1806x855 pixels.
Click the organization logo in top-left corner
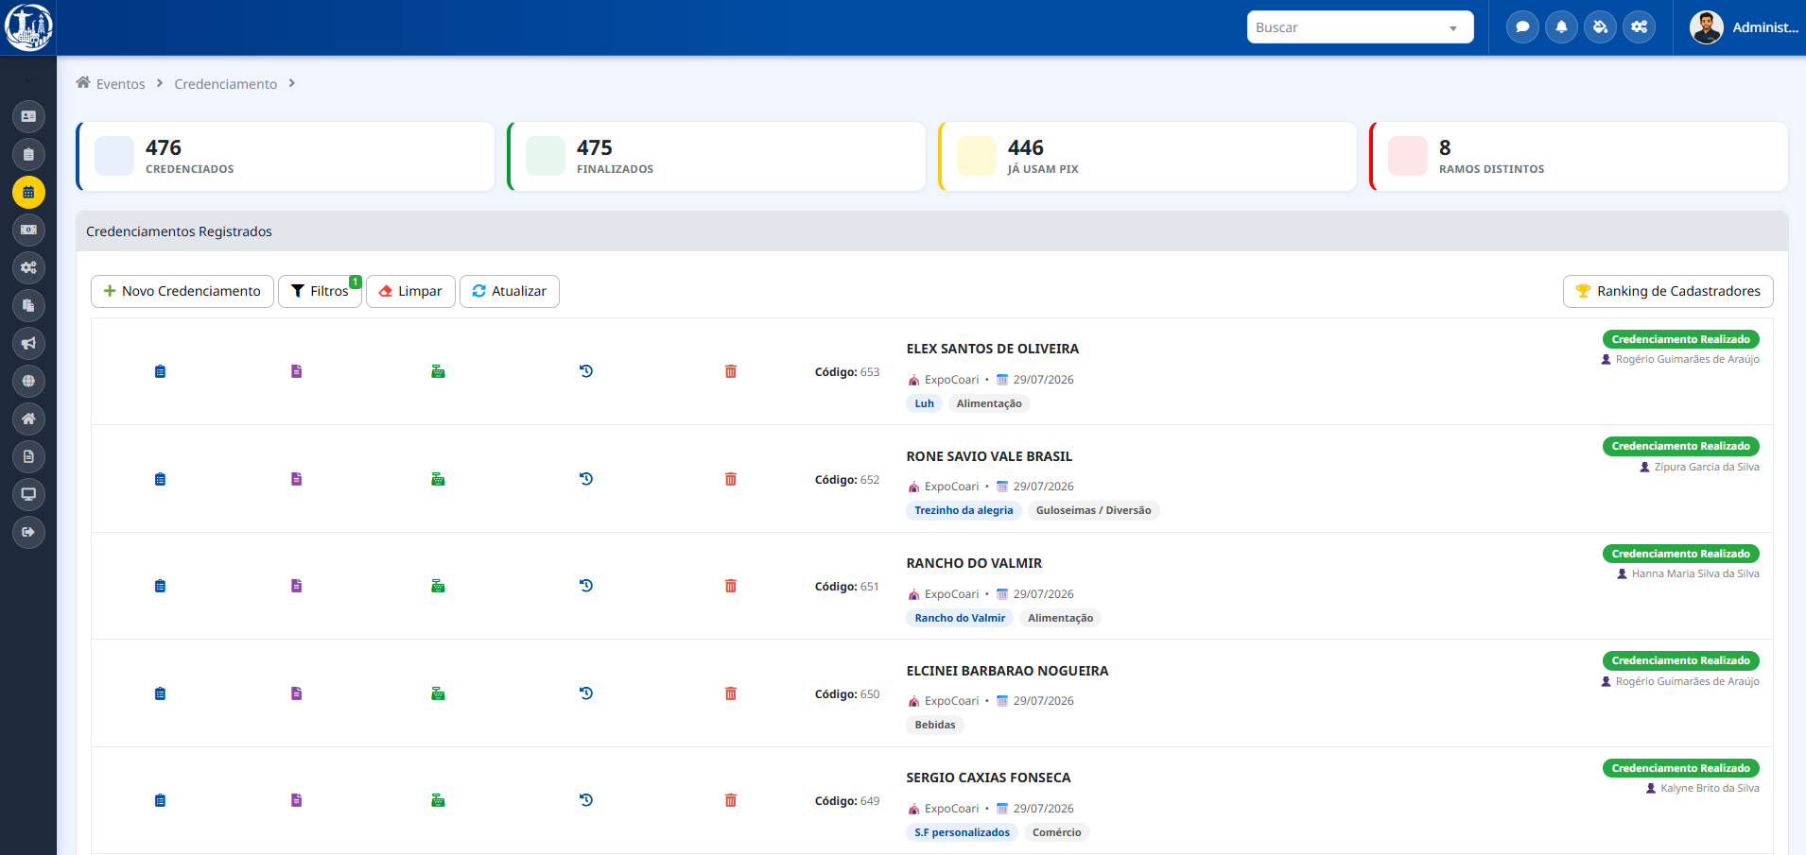click(28, 27)
